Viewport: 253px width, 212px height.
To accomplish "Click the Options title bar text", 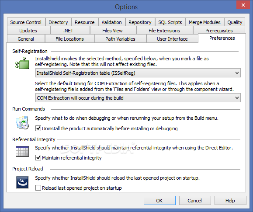I will (x=126, y=7).
